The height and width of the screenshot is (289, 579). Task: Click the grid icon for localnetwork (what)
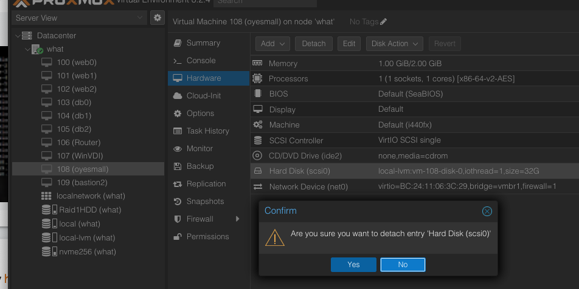[x=46, y=195]
